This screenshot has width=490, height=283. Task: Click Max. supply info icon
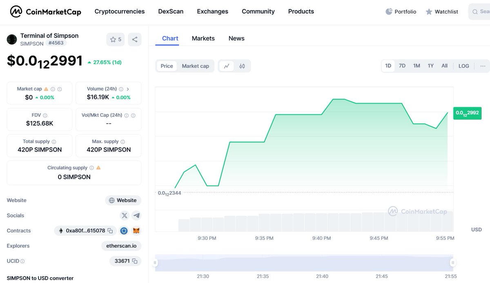click(123, 141)
